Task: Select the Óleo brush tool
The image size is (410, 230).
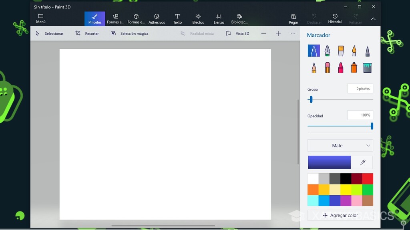Action: coord(340,51)
